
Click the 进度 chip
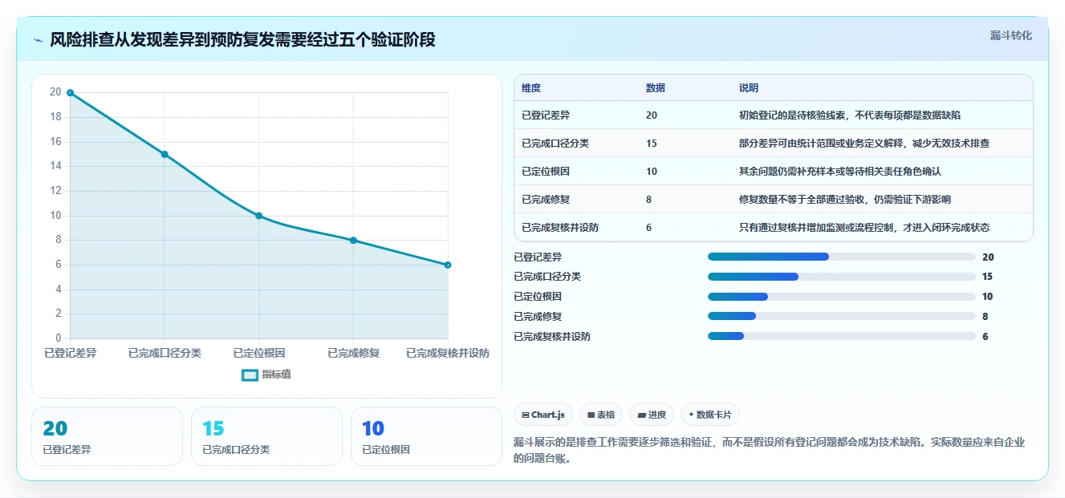coord(652,415)
